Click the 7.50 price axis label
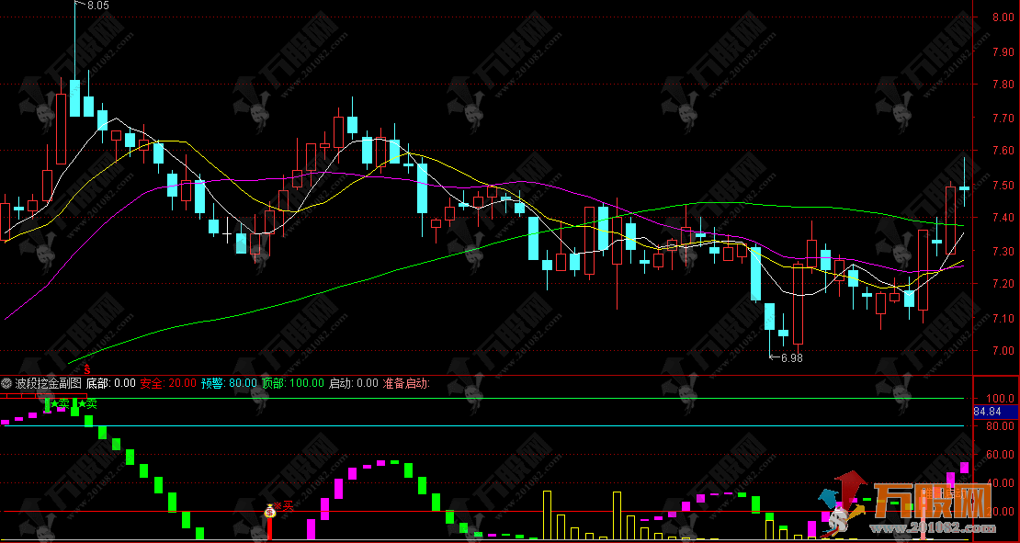The width and height of the screenshot is (1020, 543). (x=1003, y=185)
